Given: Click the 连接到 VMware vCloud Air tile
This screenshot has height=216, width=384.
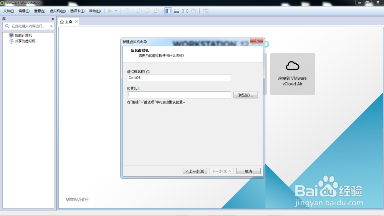Looking at the screenshot, I should (x=292, y=74).
